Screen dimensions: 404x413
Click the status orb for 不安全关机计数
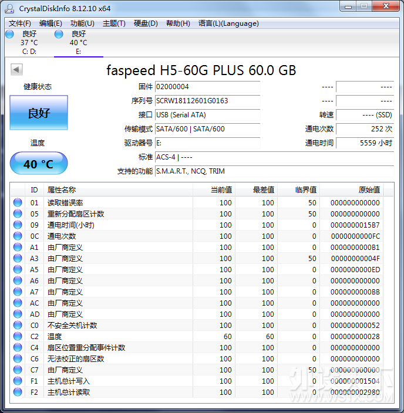click(x=18, y=325)
